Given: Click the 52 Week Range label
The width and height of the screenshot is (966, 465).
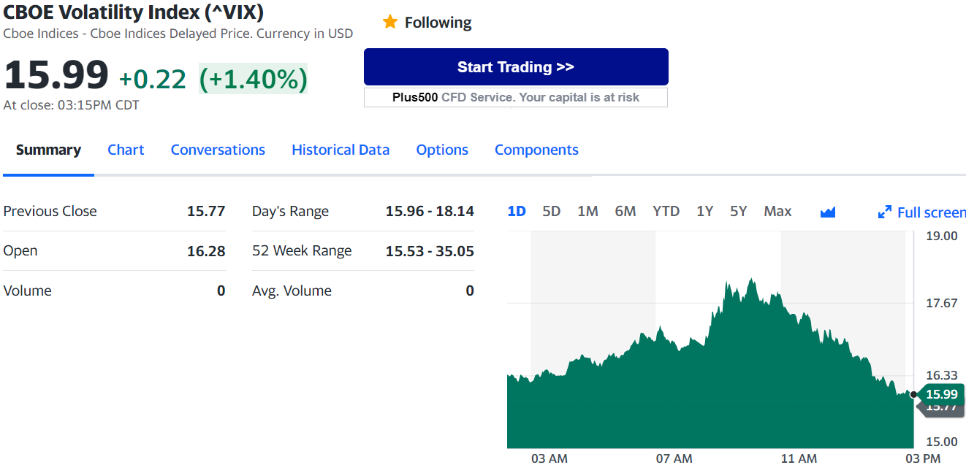Looking at the screenshot, I should 302,250.
